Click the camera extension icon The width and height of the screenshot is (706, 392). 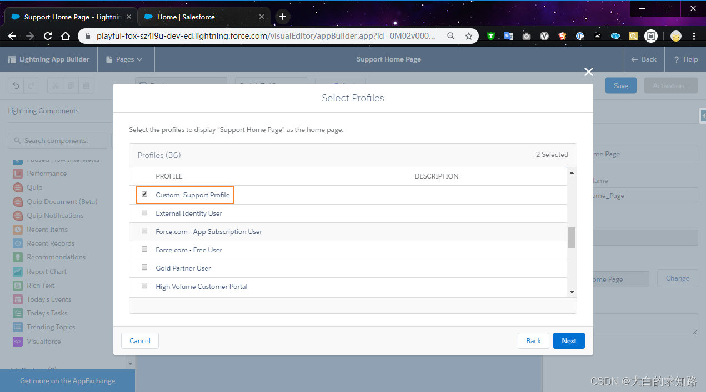point(526,36)
